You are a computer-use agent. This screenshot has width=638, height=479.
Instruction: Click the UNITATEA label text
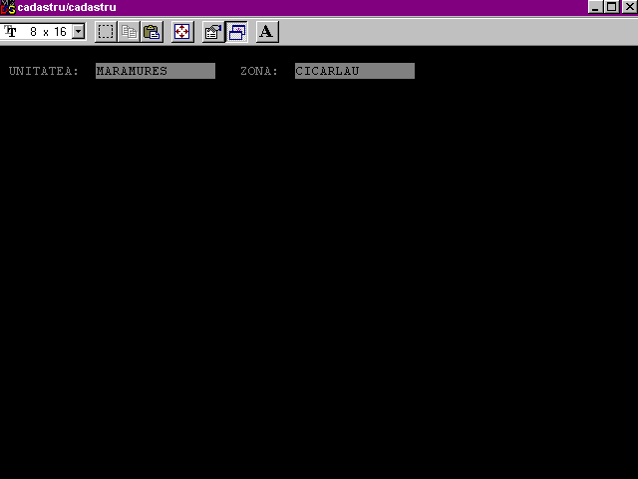(43, 71)
